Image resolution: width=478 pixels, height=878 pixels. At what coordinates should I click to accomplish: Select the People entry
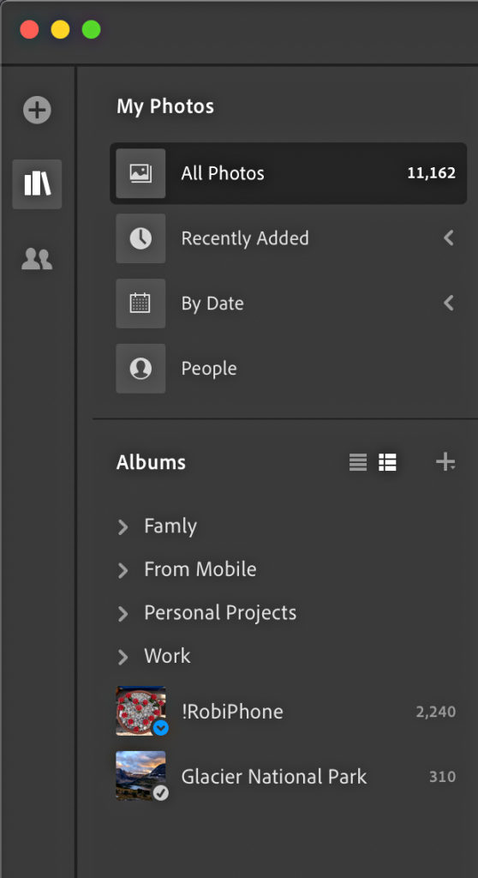(288, 368)
